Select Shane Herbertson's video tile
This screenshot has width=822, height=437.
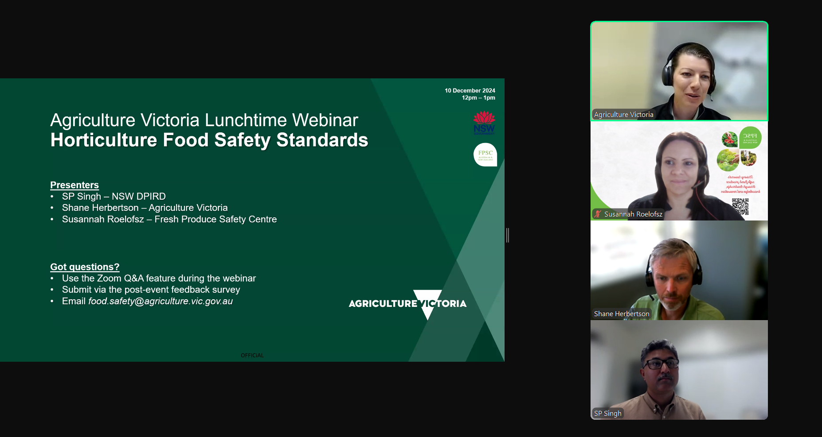pyautogui.click(x=679, y=271)
